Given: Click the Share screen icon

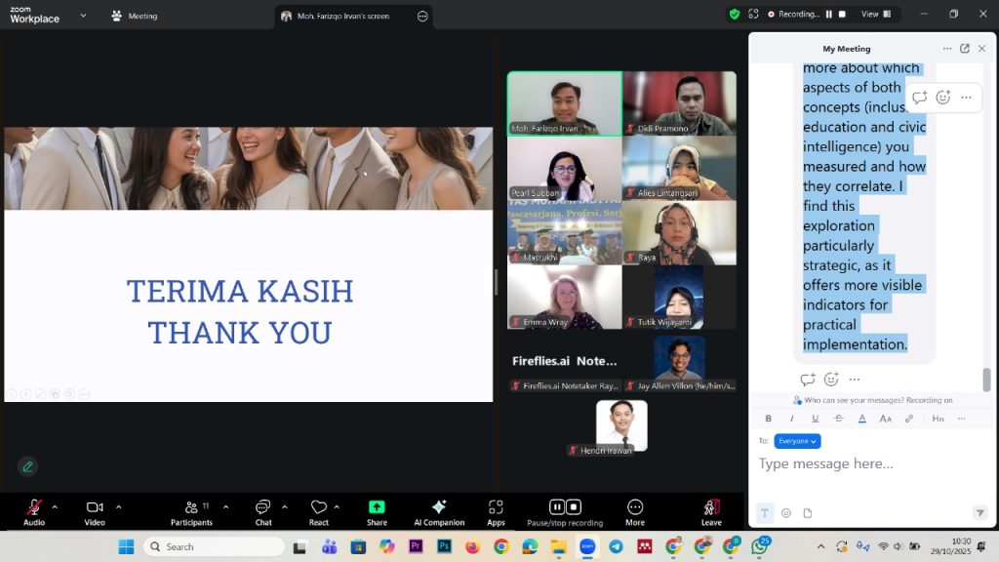Looking at the screenshot, I should click(x=377, y=507).
